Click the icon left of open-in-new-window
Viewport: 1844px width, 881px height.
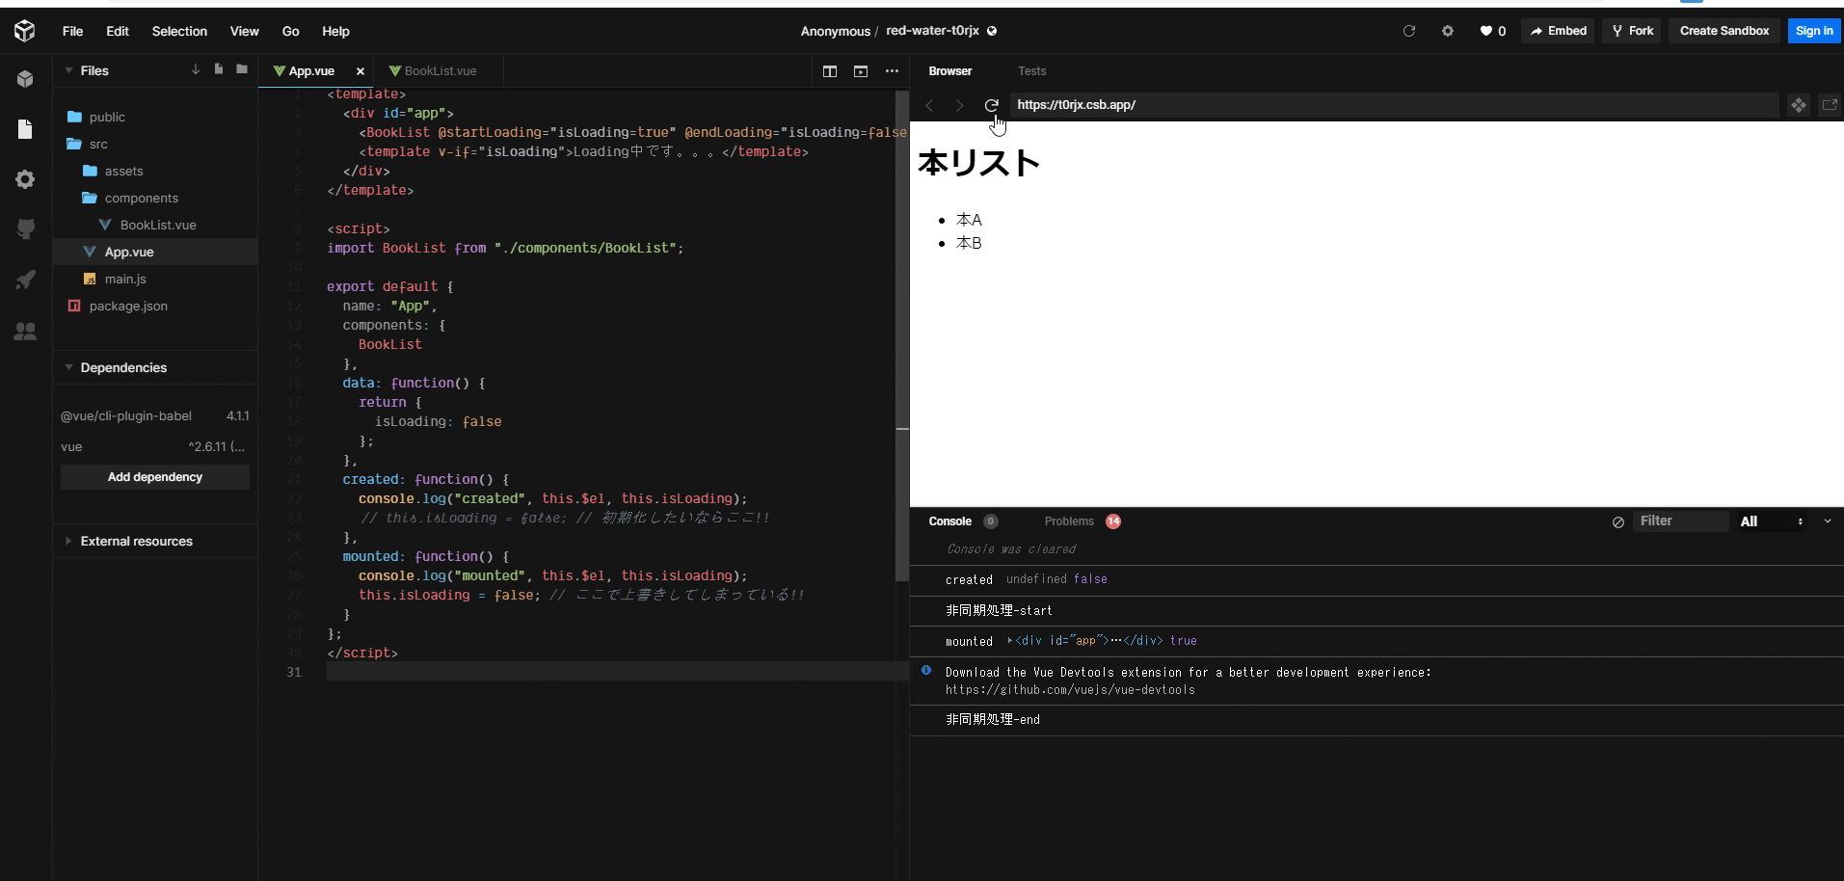(1799, 105)
